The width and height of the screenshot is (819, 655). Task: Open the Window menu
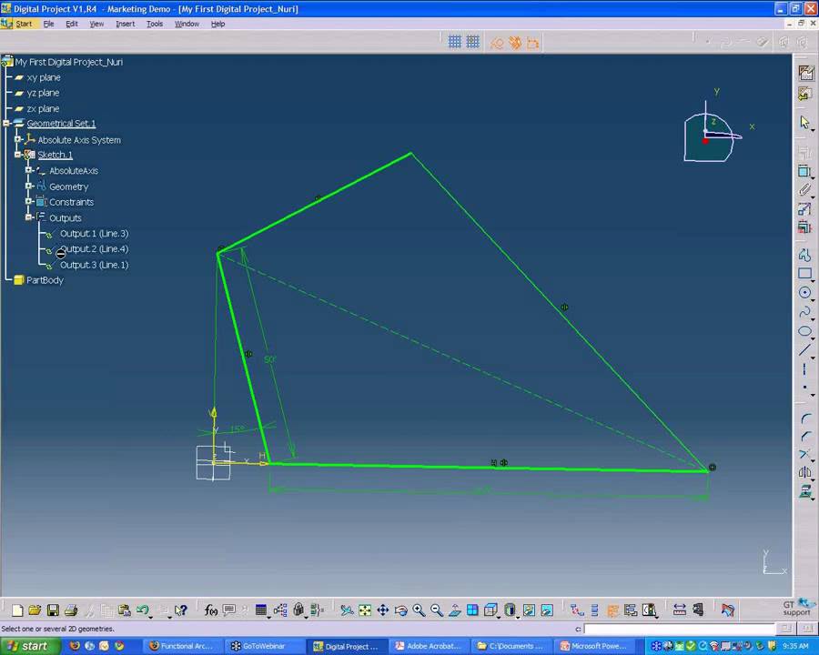pyautogui.click(x=187, y=24)
